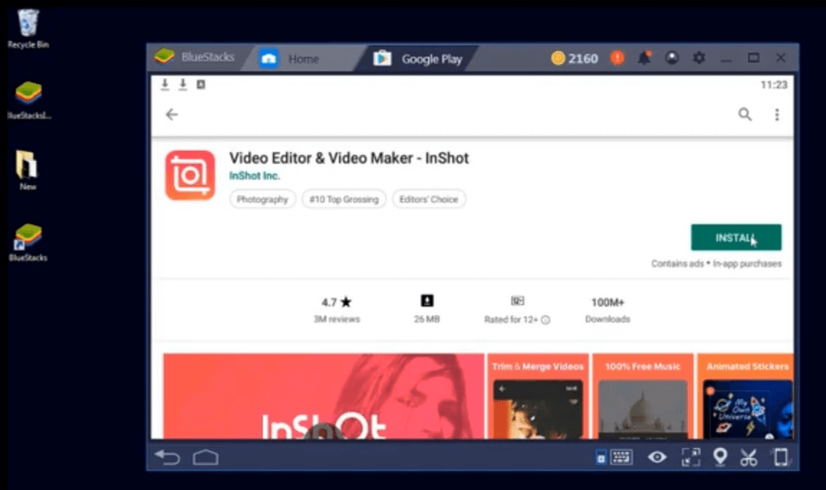The height and width of the screenshot is (490, 826).
Task: Launch the BlueStacks desktop shortcut
Action: pyautogui.click(x=28, y=243)
